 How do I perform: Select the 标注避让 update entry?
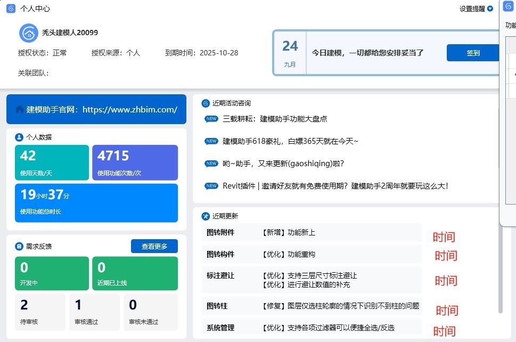[312, 280]
